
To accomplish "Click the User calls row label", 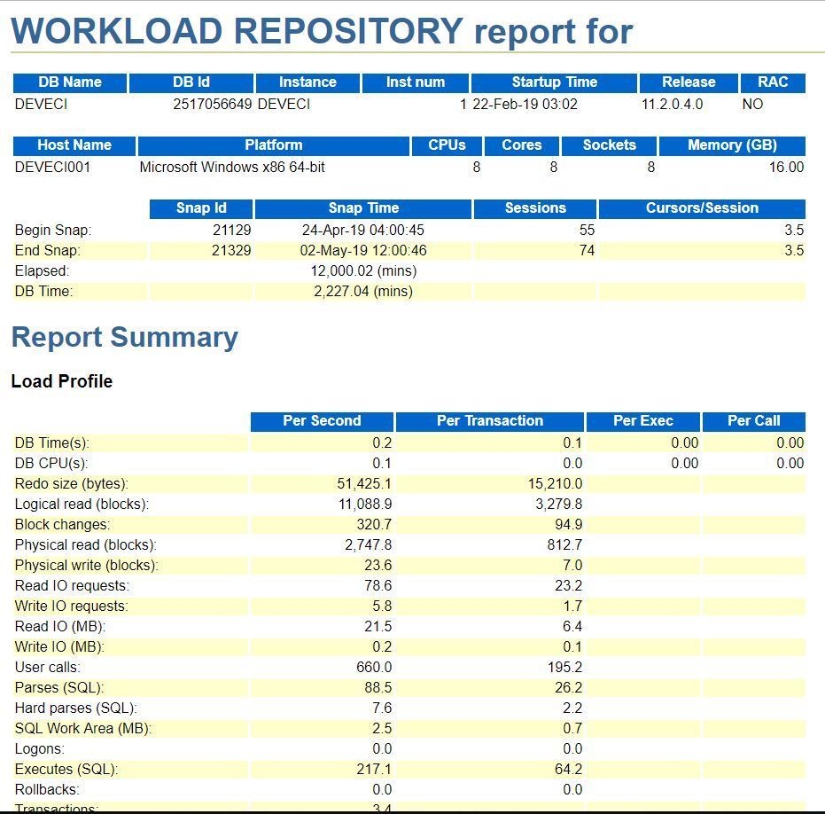I will click(x=47, y=668).
